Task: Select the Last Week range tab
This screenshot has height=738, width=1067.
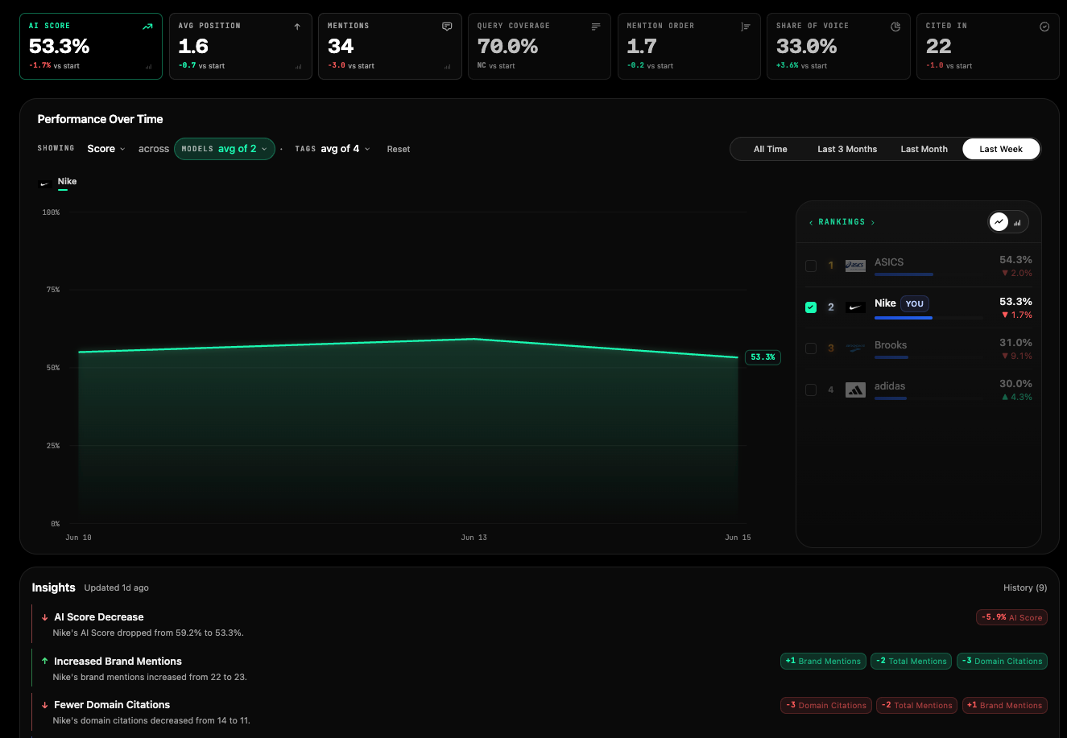Action: tap(1001, 149)
